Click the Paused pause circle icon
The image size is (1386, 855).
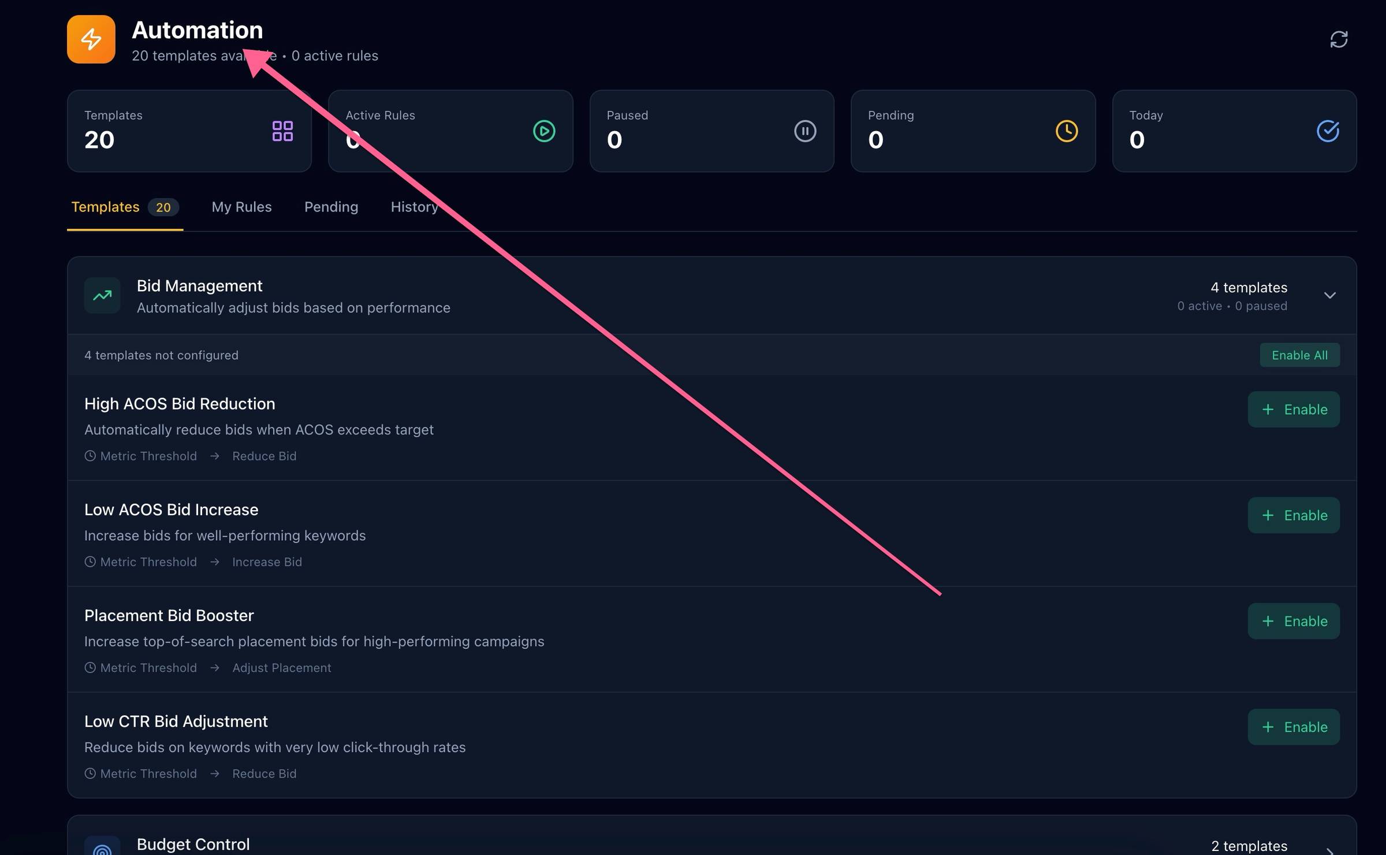pos(805,131)
